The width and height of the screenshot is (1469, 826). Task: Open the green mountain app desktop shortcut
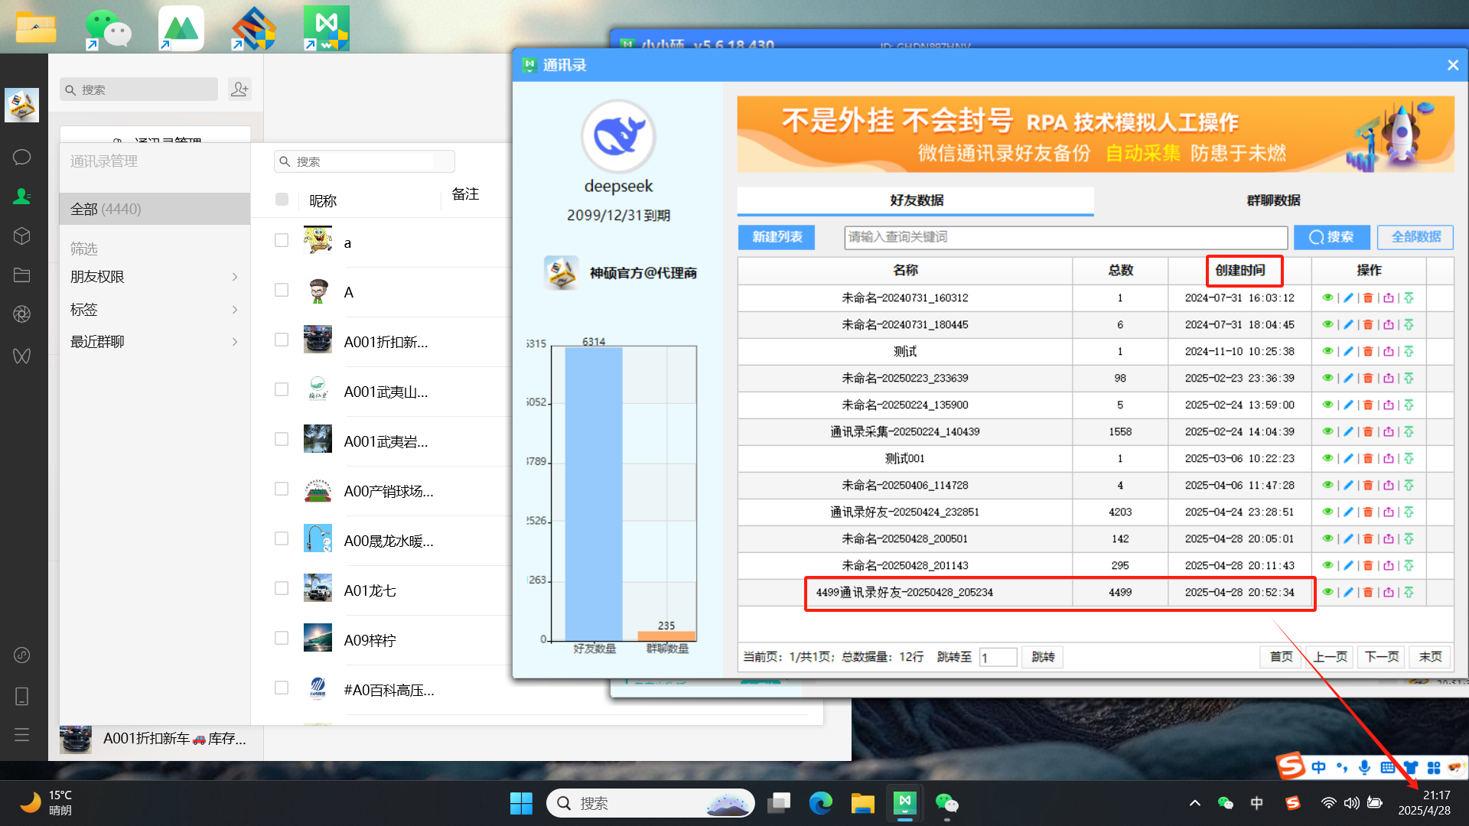point(181,28)
